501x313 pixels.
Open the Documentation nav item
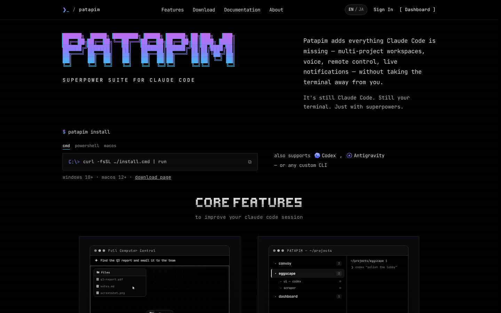pyautogui.click(x=242, y=10)
